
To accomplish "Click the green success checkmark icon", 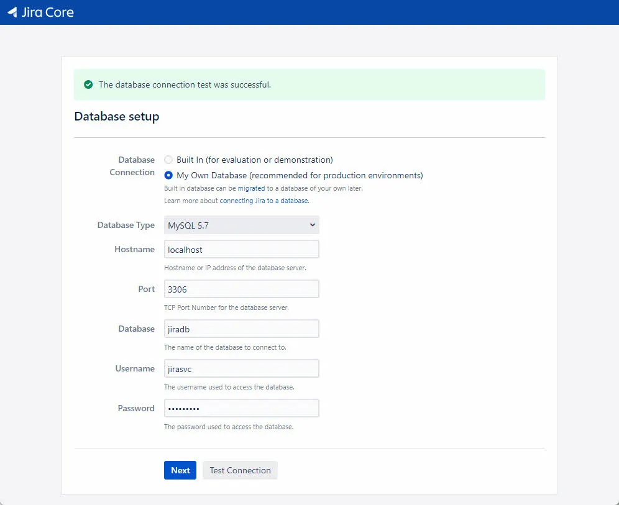I will point(88,84).
